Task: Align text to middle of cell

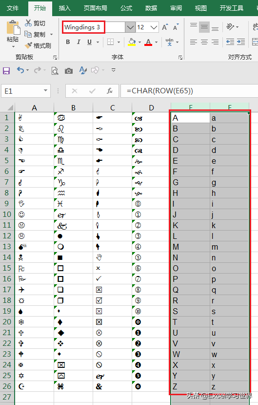Action: tap(204, 27)
